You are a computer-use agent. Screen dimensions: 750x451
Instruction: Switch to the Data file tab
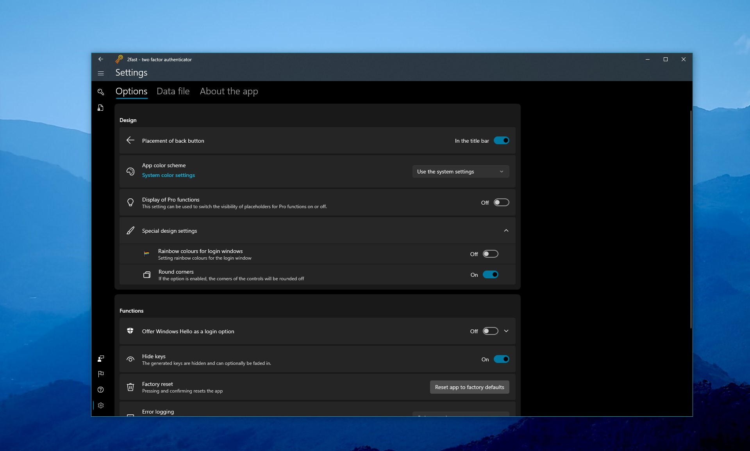click(x=173, y=91)
